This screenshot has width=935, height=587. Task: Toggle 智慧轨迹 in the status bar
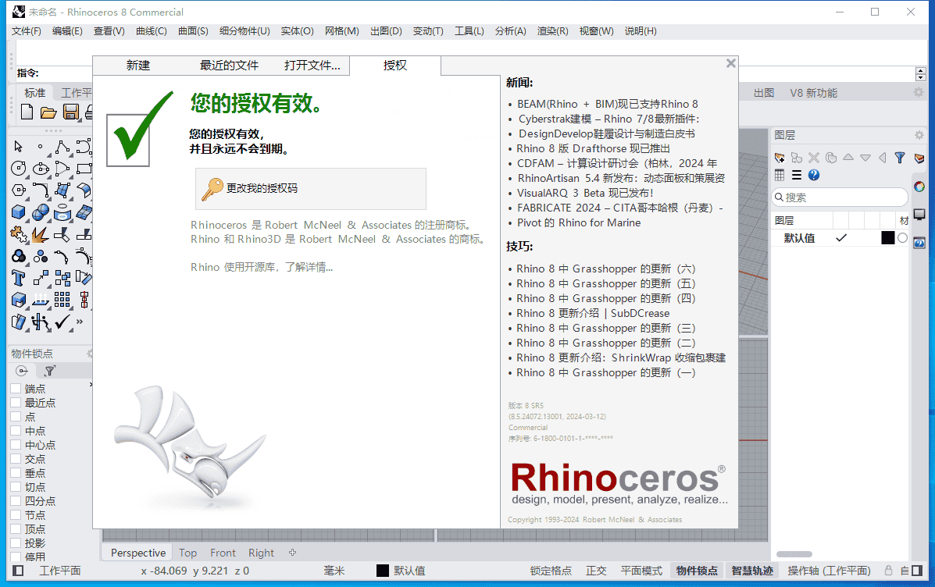[x=751, y=571]
